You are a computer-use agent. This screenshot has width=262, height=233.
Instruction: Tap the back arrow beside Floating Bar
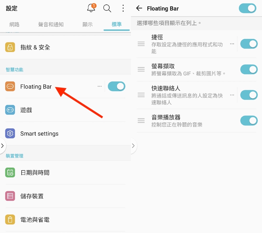coord(139,8)
